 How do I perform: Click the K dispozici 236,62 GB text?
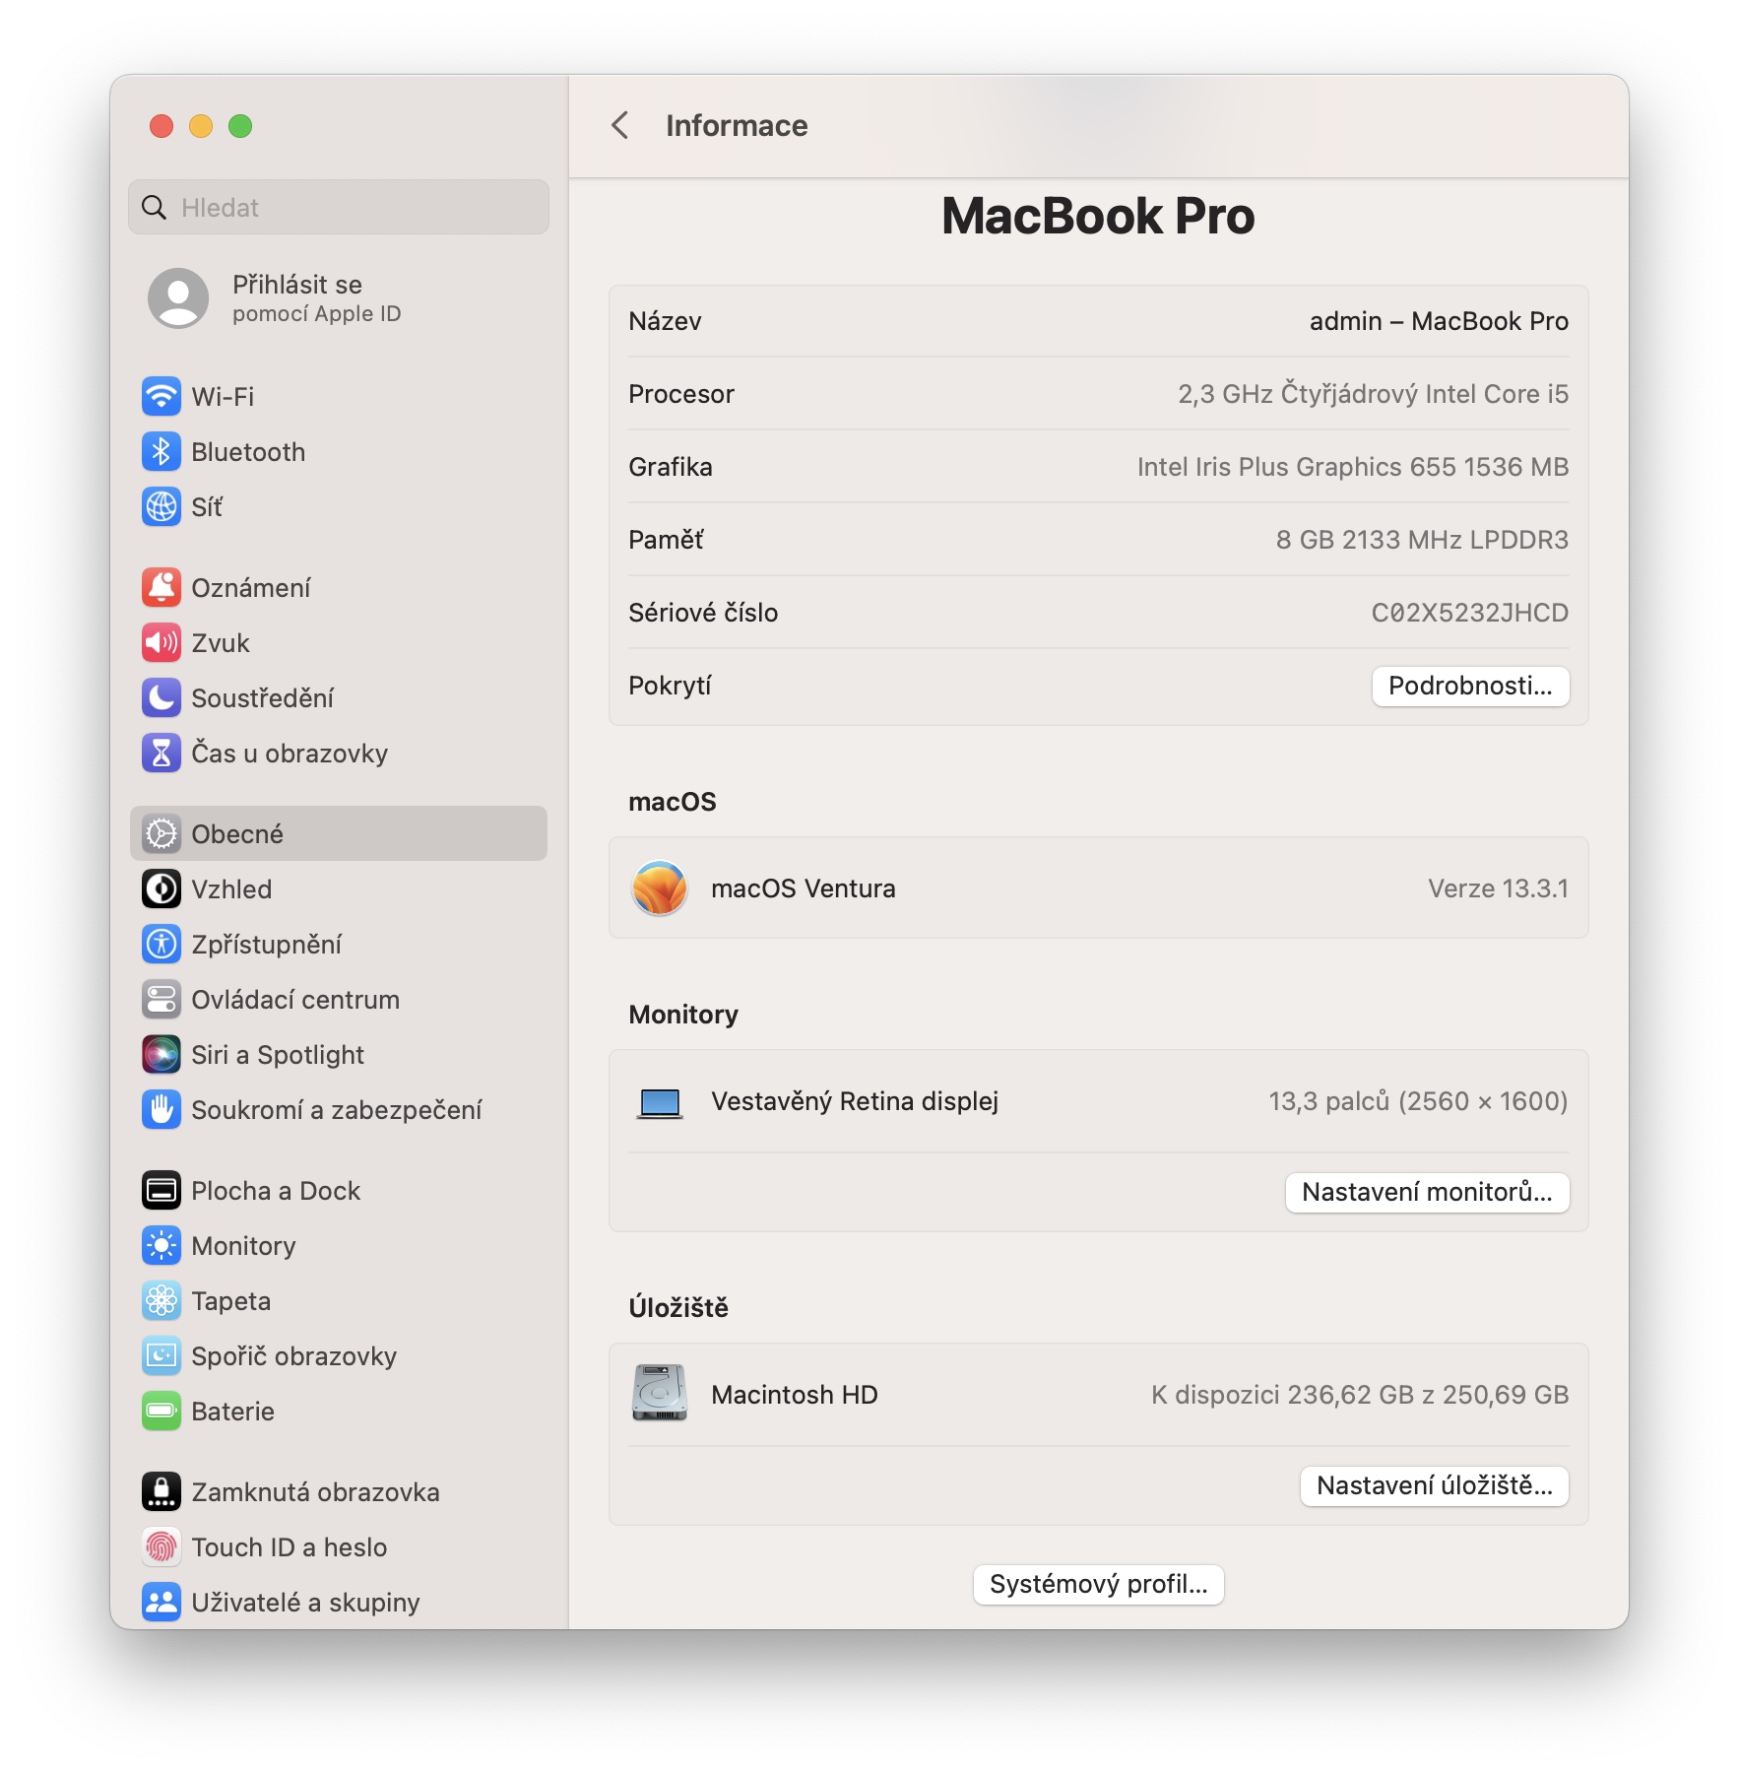click(1360, 1395)
